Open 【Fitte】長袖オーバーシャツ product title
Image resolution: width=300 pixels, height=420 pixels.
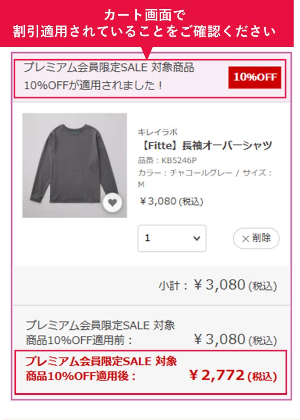pyautogui.click(x=205, y=145)
